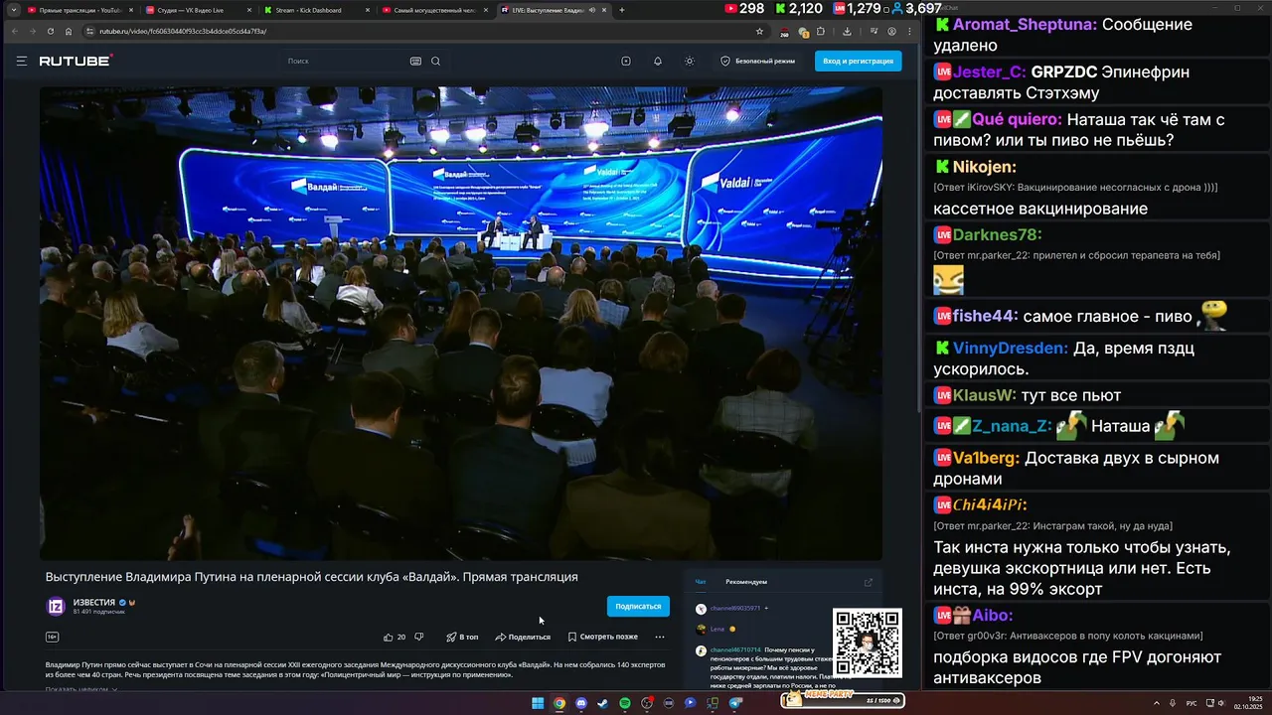Open the on-screen keyboard icon in search
1272x715 pixels.
[x=415, y=61]
